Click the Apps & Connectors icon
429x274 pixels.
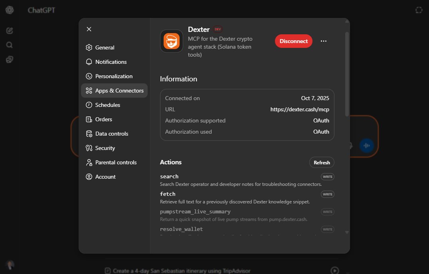(x=89, y=91)
